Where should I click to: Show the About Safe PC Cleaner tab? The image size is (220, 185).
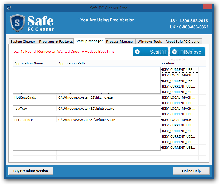pyautogui.click(x=183, y=42)
